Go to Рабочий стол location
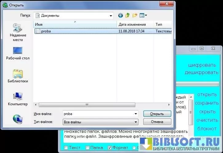The width and height of the screenshot is (223, 153). tap(18, 53)
